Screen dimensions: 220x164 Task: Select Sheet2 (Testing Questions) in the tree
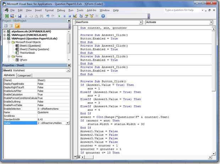click(34, 49)
